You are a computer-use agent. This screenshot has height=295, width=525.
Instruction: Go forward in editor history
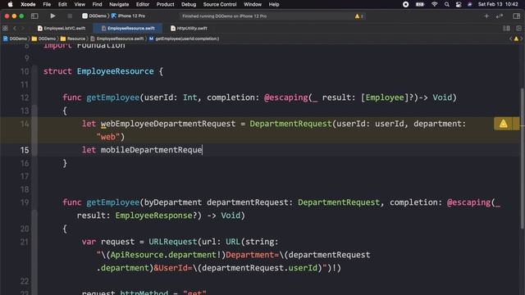point(23,28)
